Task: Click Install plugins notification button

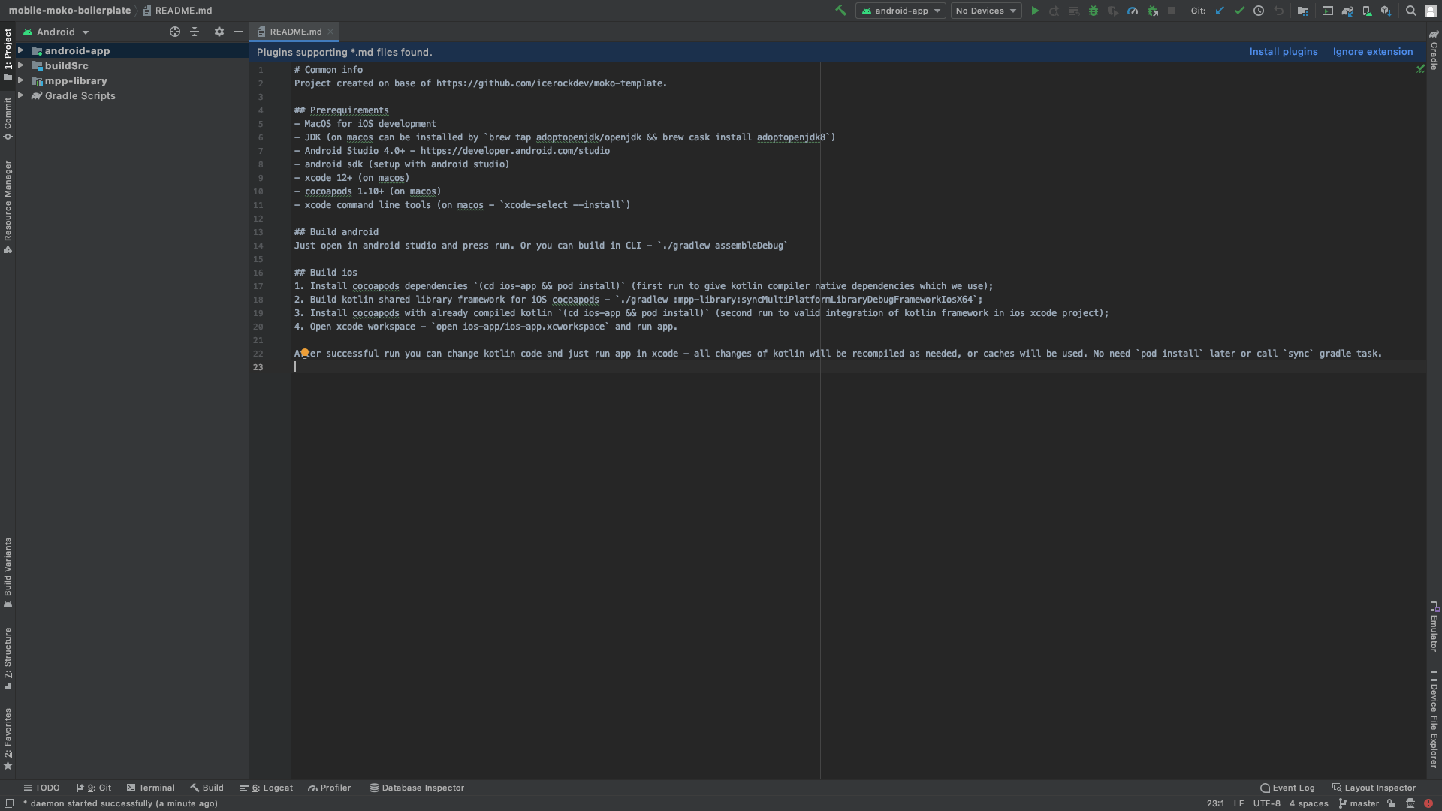Action: 1284,52
